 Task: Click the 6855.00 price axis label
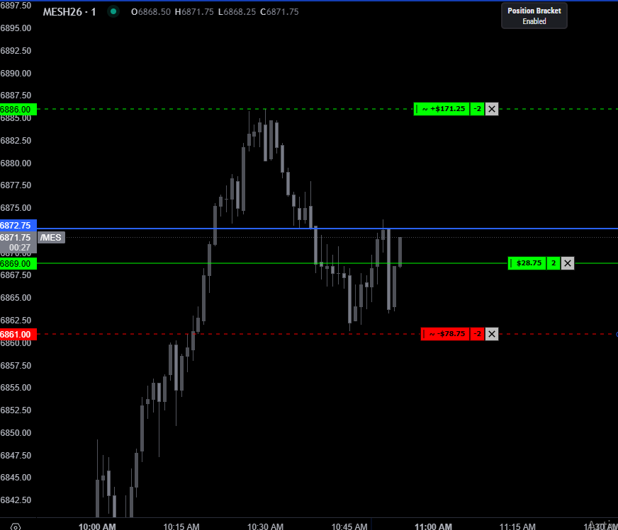16,388
